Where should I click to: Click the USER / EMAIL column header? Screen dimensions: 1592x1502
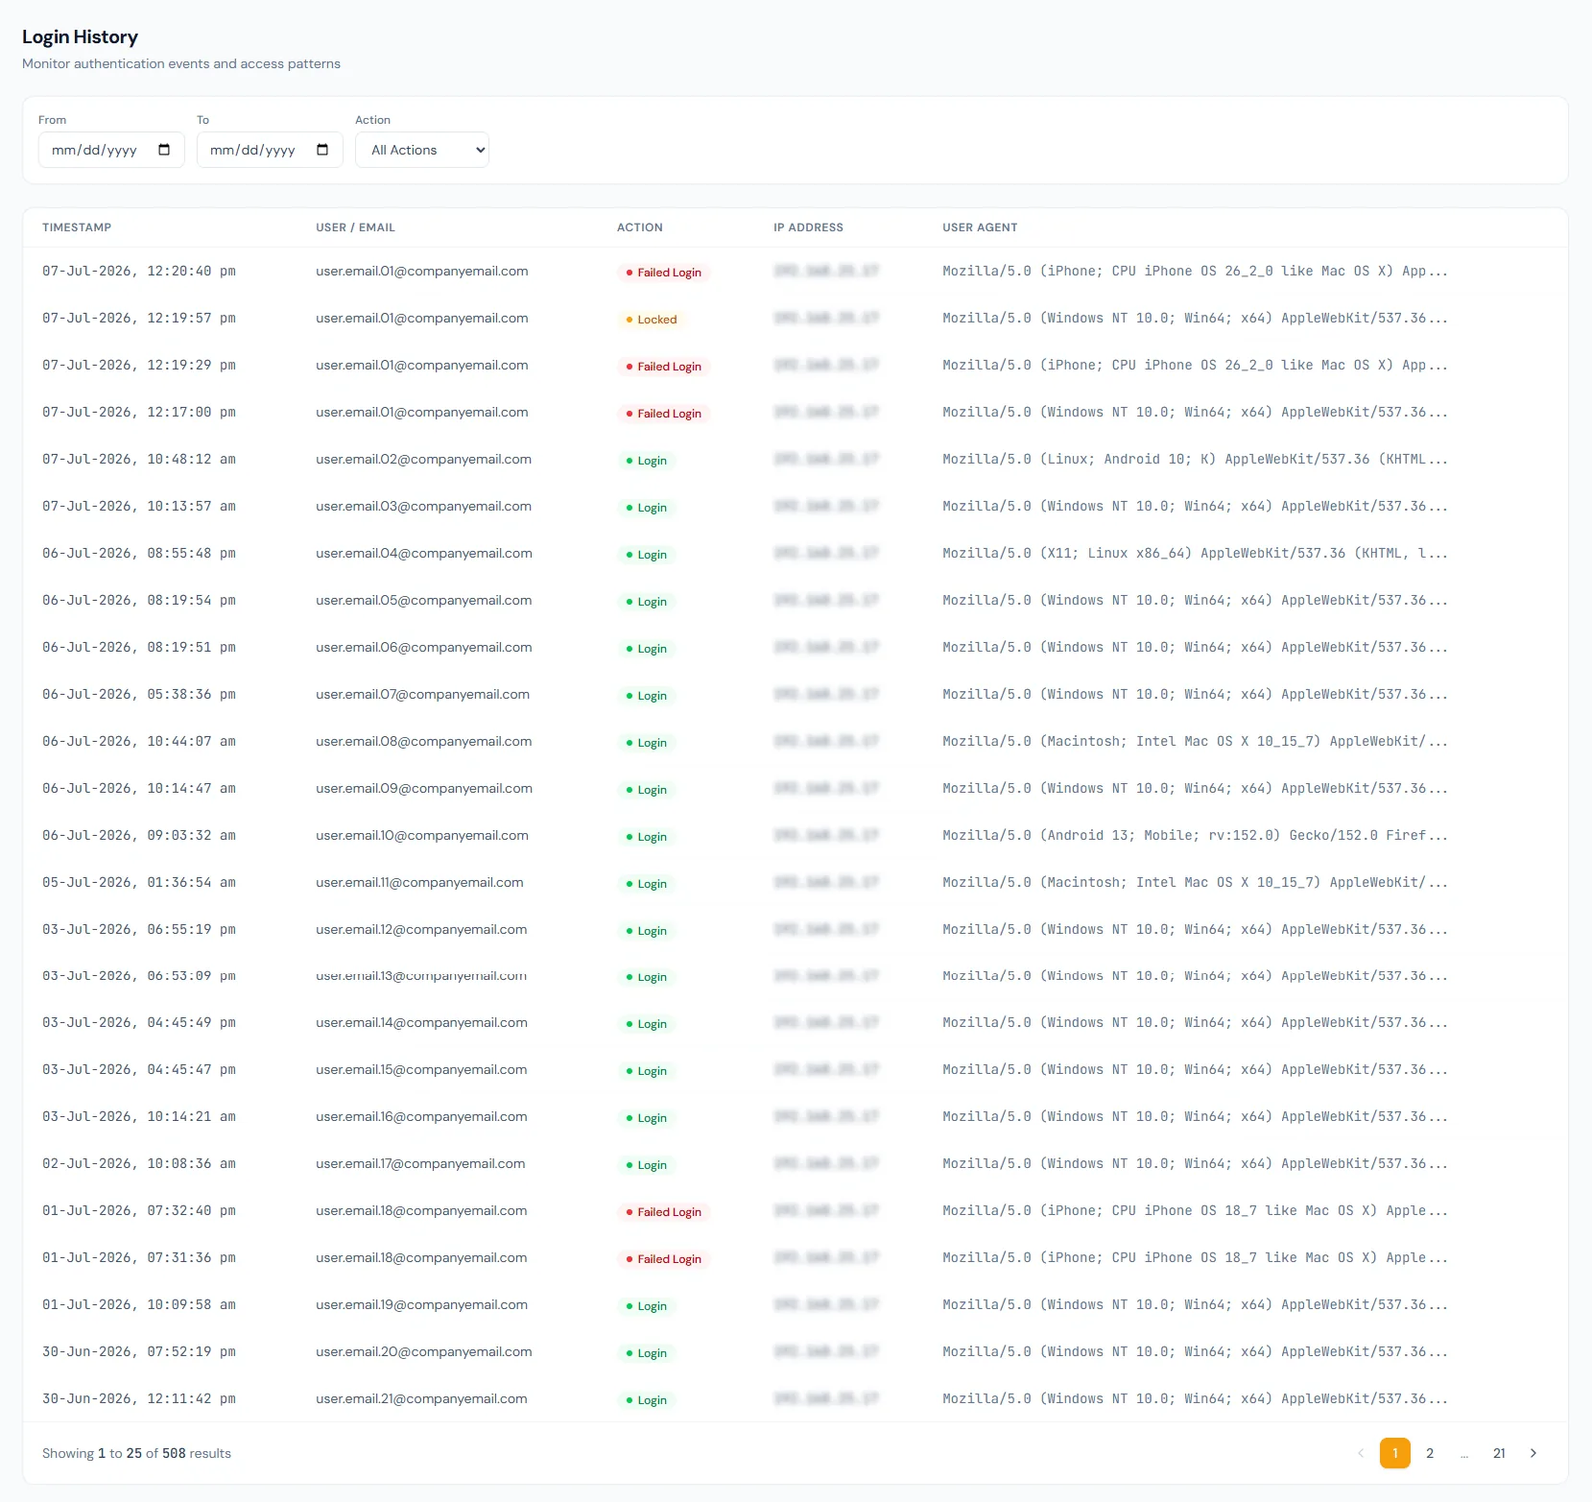coord(355,227)
